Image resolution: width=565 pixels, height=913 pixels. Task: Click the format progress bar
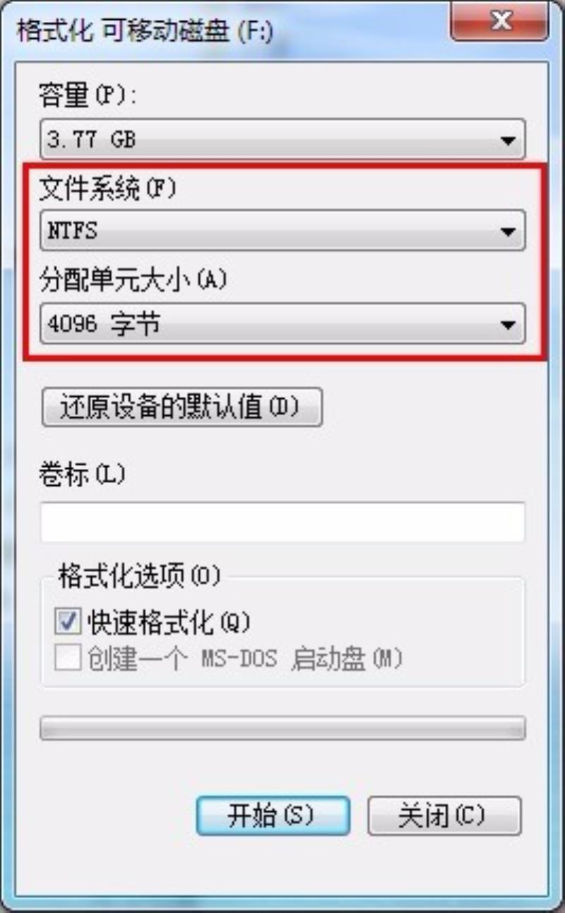[282, 728]
